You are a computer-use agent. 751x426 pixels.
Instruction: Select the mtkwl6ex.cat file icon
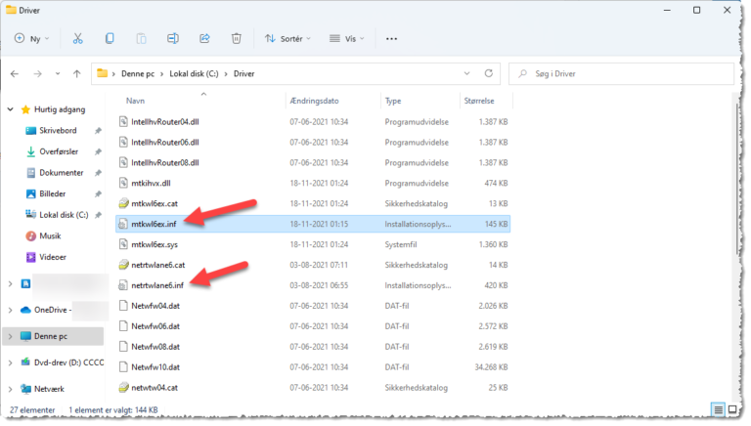(123, 204)
